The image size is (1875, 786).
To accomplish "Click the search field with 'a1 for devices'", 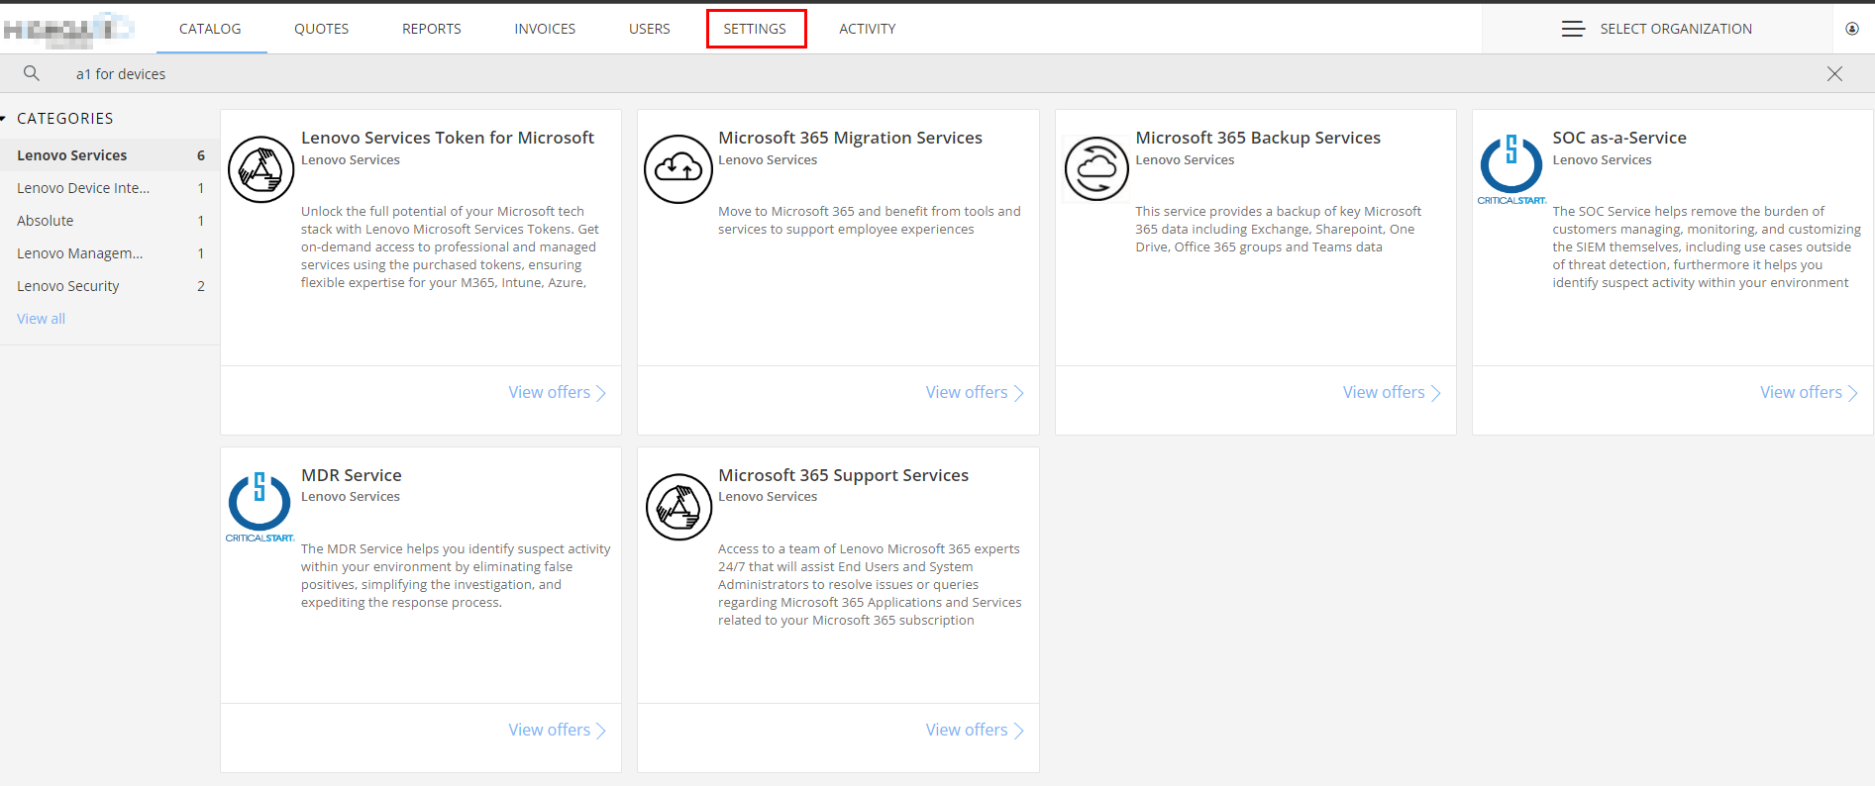I will [x=937, y=74].
